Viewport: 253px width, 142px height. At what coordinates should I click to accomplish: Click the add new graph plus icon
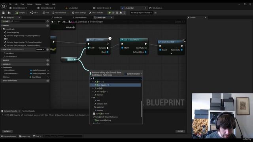(47, 26)
